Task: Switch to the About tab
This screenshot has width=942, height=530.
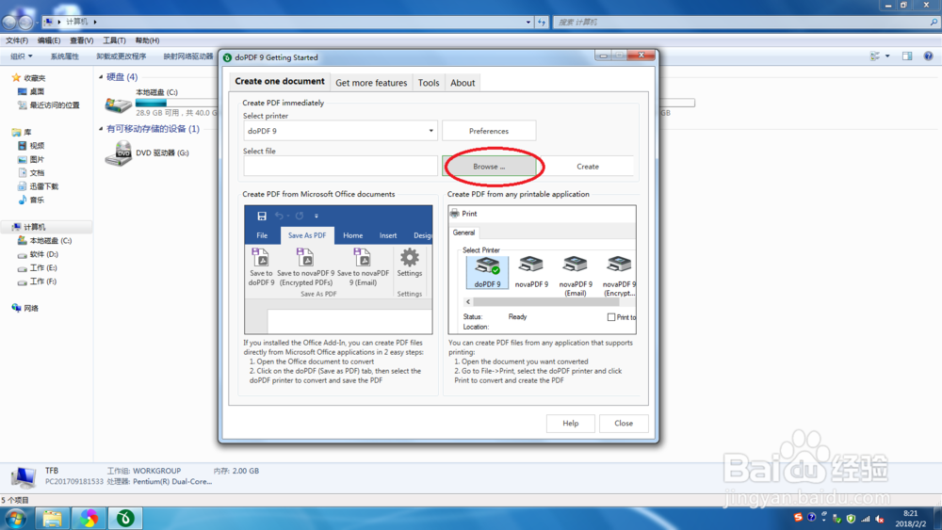Action: point(463,83)
